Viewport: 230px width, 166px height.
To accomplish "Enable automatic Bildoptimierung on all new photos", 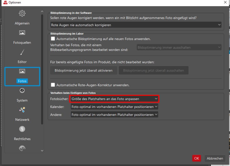I will click(x=53, y=39).
